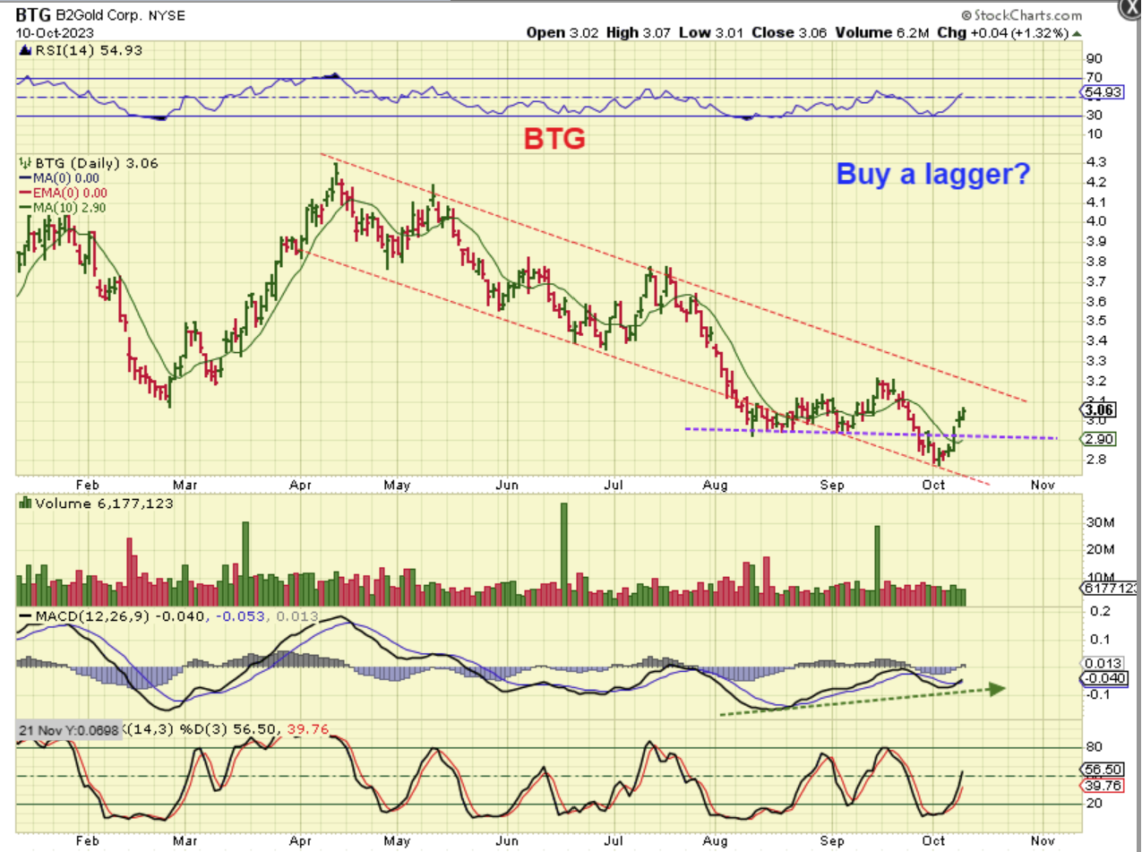This screenshot has height=852, width=1142.
Task: Click the 56.50 stochastic tag on right axis
Action: tap(1103, 769)
